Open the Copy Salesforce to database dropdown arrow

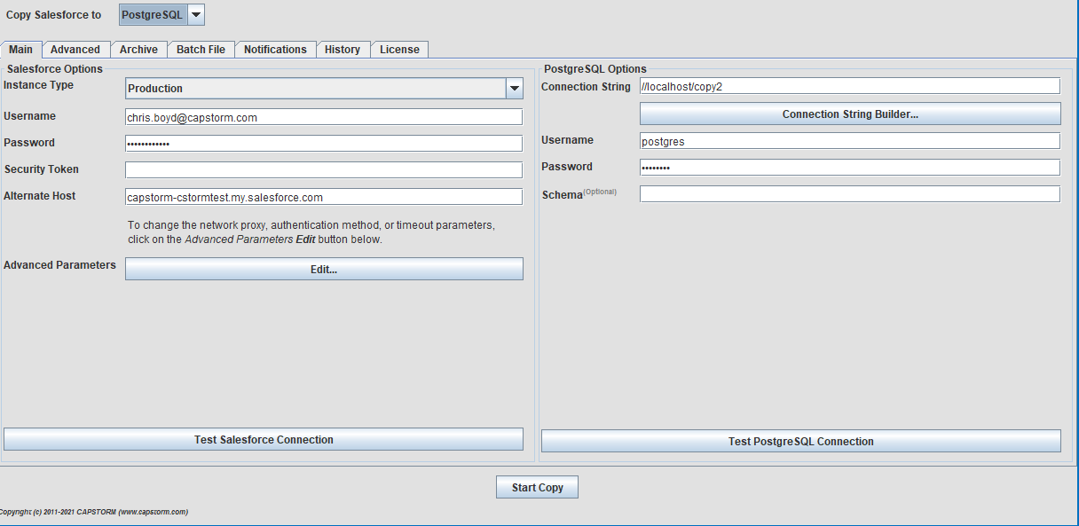pos(196,15)
